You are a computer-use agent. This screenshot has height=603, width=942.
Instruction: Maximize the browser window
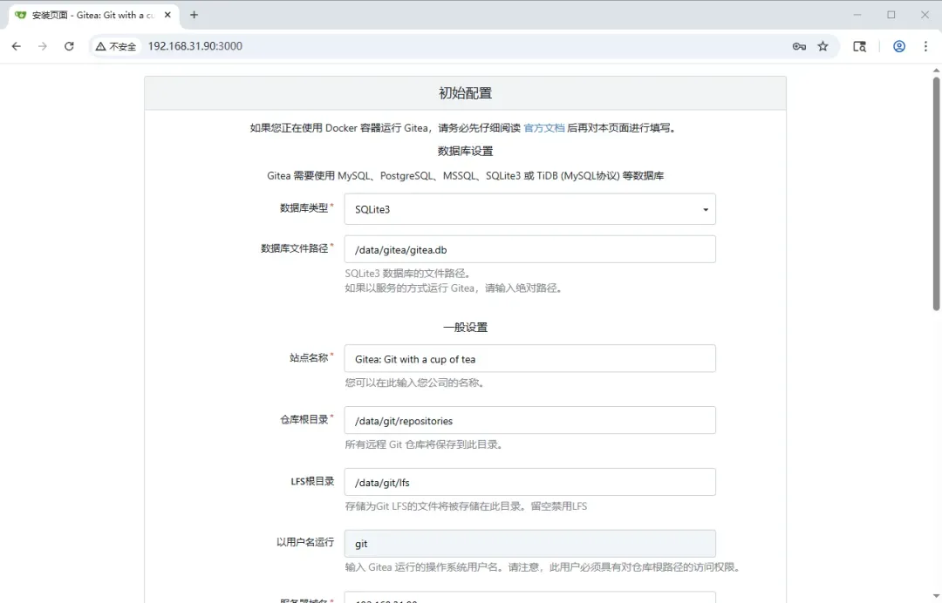[x=891, y=15]
